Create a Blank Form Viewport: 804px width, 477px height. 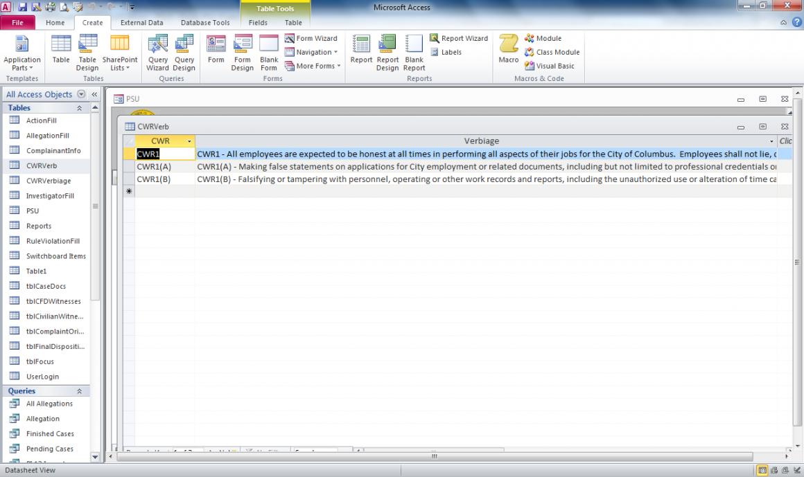click(269, 53)
